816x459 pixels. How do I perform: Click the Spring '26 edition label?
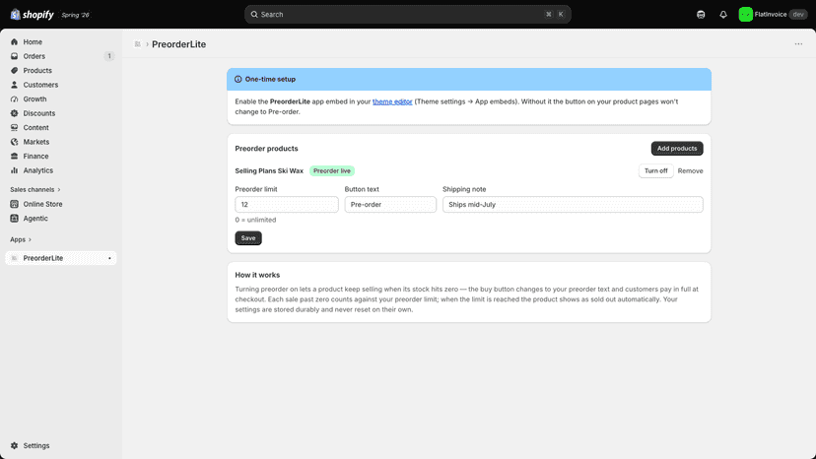(76, 15)
